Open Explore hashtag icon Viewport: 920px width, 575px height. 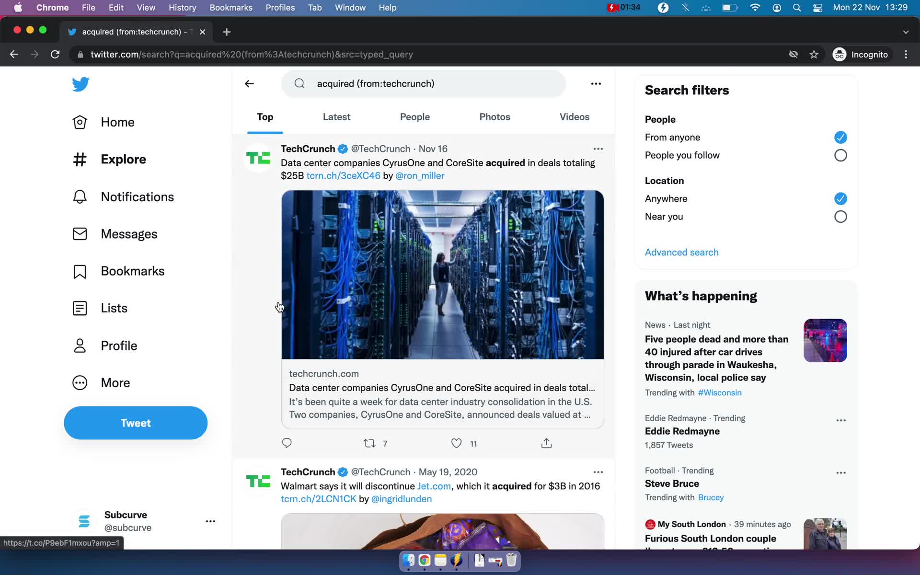pyautogui.click(x=80, y=159)
